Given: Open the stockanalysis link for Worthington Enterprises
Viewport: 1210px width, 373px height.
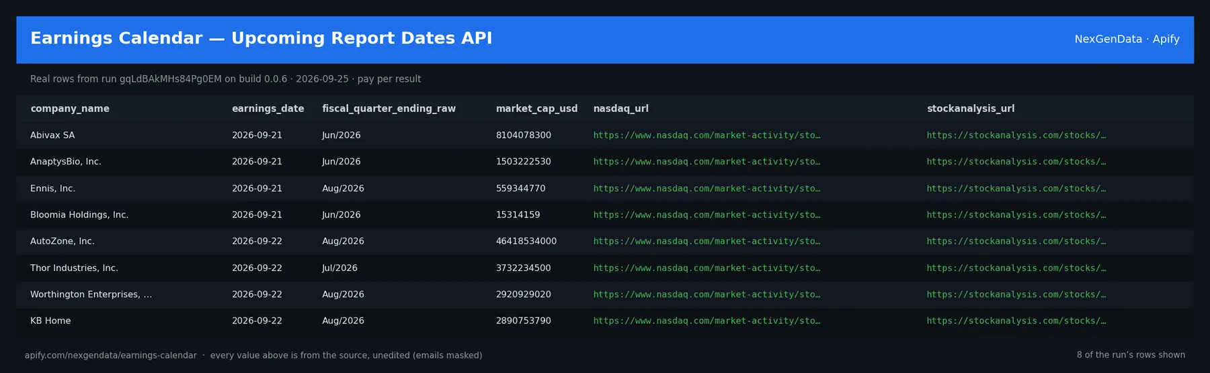Looking at the screenshot, I should click(1016, 295).
